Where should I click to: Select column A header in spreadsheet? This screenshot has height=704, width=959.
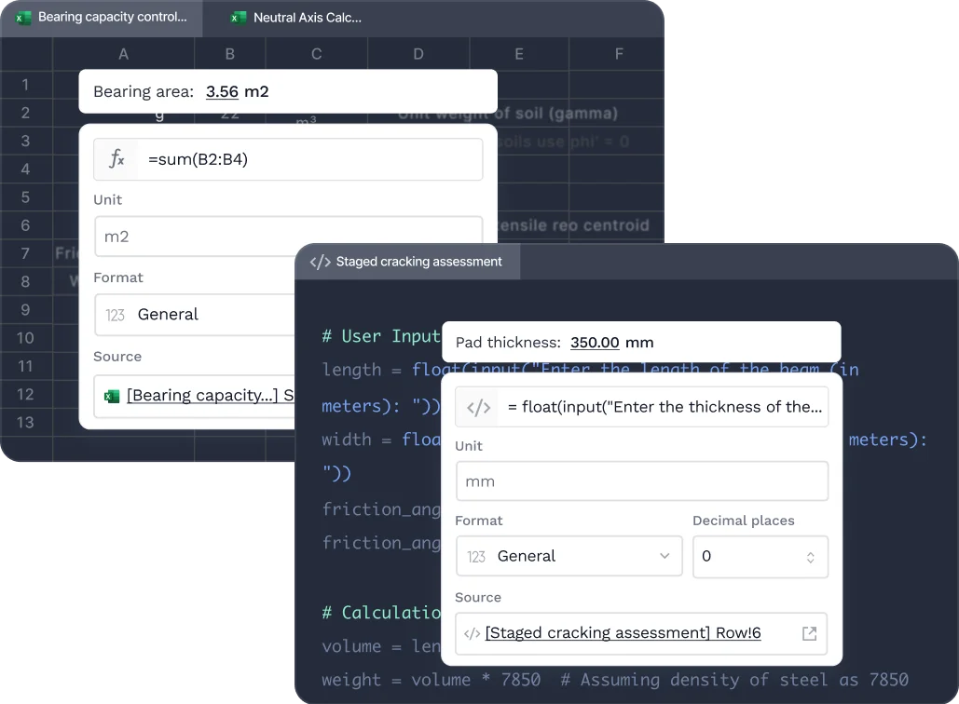tap(124, 54)
